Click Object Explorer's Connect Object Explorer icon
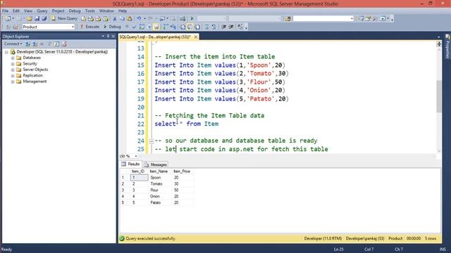This screenshot has width=451, height=253. tap(27, 44)
